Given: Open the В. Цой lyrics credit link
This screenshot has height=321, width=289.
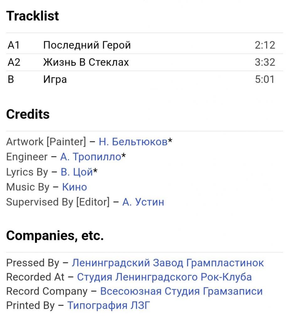Looking at the screenshot, I should click(77, 172).
